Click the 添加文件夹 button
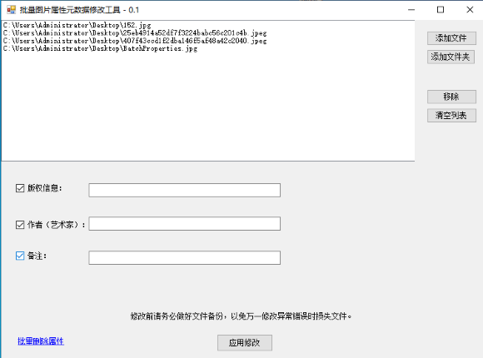The width and height of the screenshot is (483, 358). [x=451, y=57]
